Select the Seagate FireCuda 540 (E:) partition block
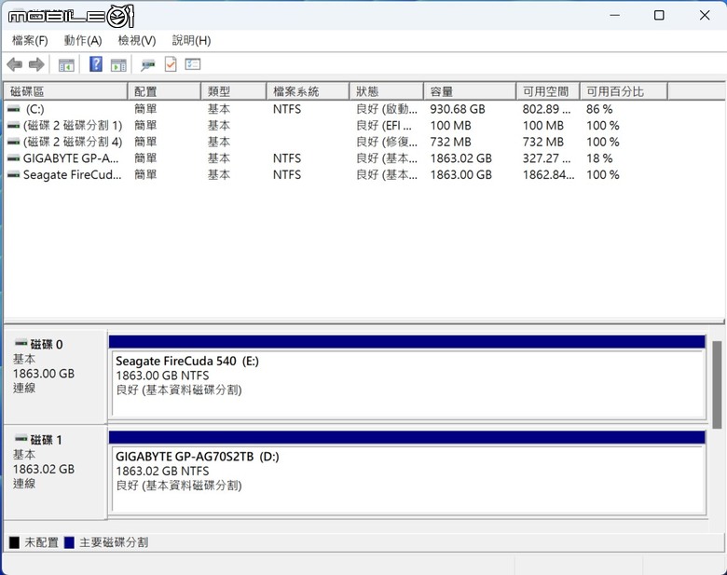Viewport: 727px width, 575px height. 407,384
